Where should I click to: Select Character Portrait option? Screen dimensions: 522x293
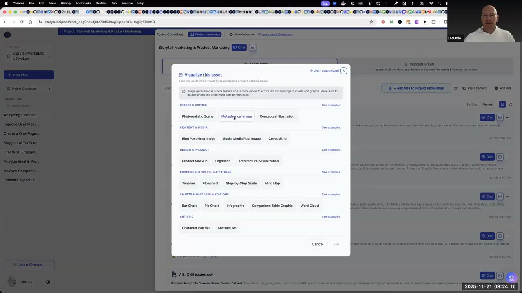[x=196, y=228]
